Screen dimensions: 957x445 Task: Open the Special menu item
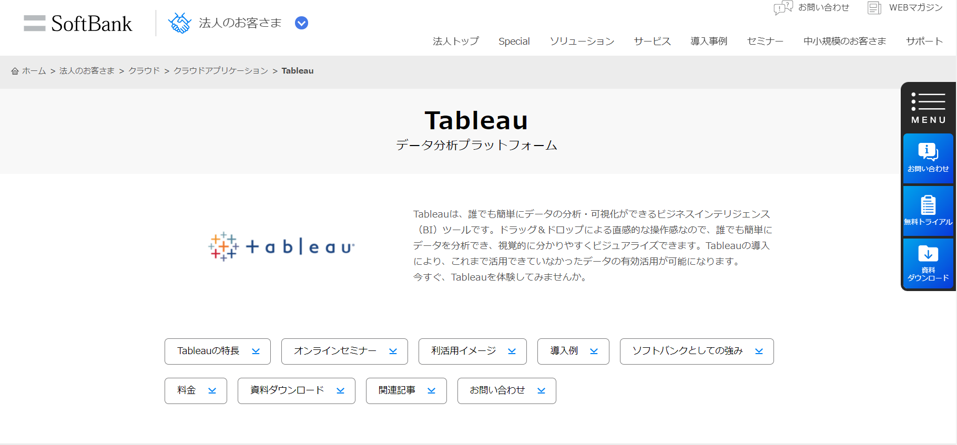[x=514, y=41]
